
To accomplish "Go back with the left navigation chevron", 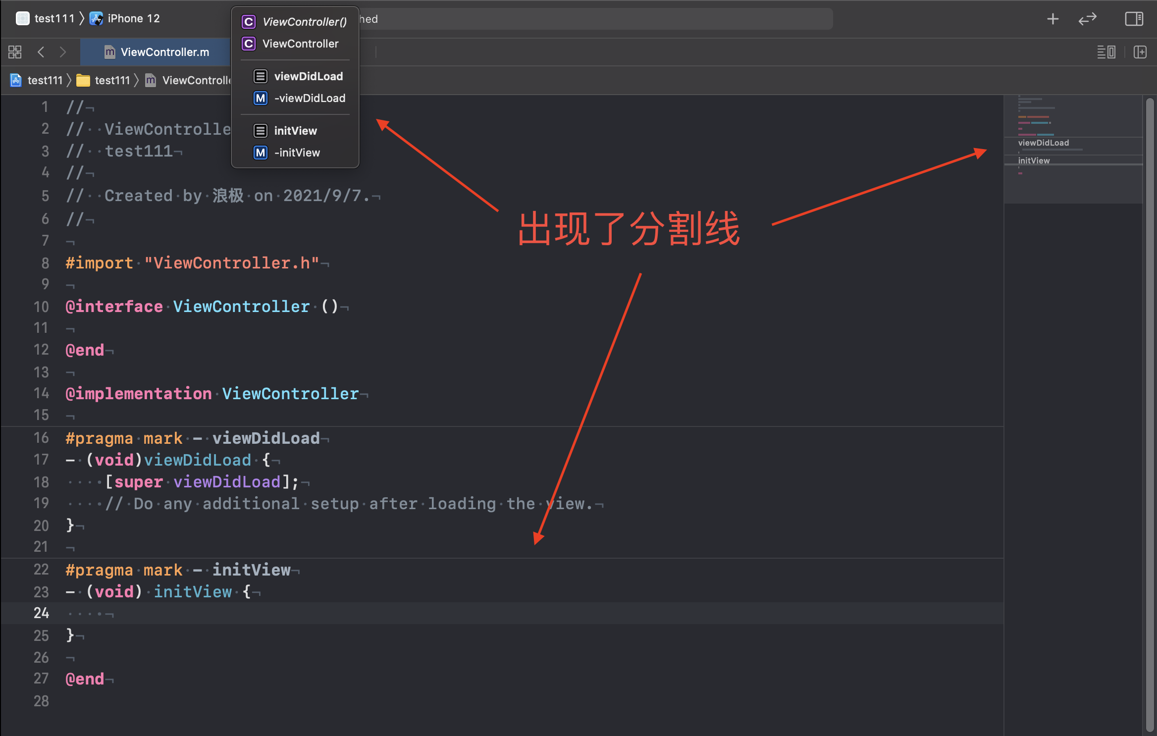I will (x=41, y=52).
